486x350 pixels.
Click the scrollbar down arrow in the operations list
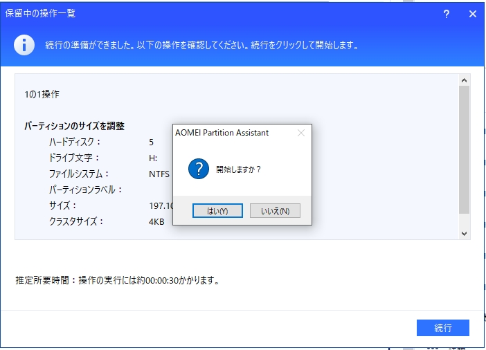[x=464, y=234]
